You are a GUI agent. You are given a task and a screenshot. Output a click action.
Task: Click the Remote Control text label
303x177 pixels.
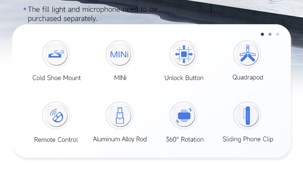(56, 140)
